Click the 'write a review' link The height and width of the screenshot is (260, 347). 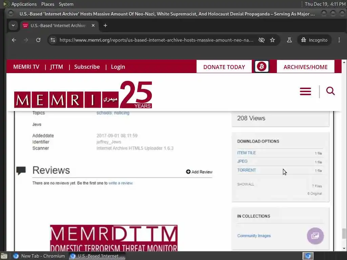121,183
